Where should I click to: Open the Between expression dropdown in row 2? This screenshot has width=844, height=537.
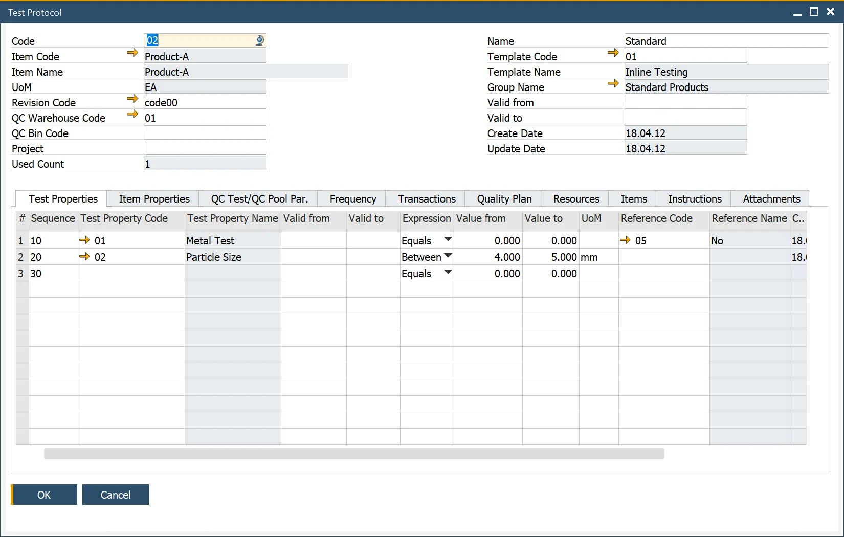(448, 256)
